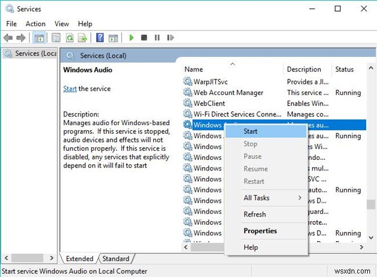377x277 pixels.
Task: Click the green Refresh toolbar icon
Action: pyautogui.click(x=70, y=38)
